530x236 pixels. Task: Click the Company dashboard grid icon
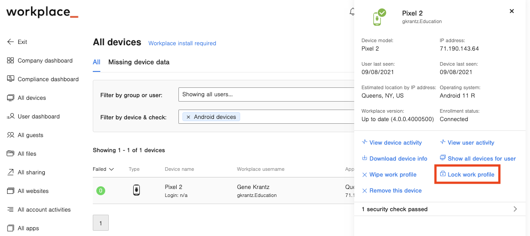[11, 60]
